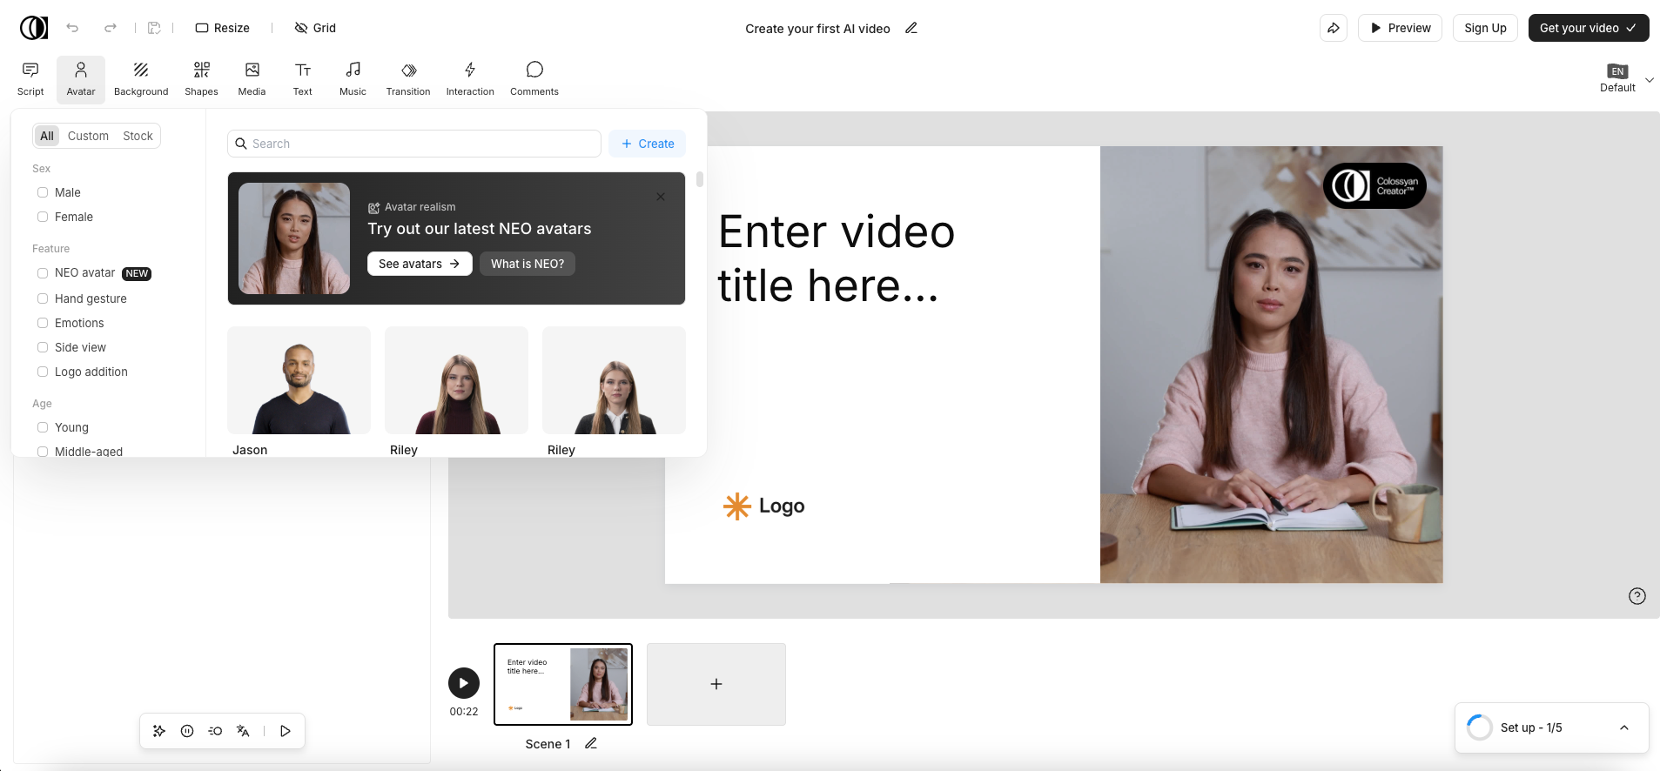1660x771 pixels.
Task: Switch to the All avatars tab
Action: (x=47, y=136)
